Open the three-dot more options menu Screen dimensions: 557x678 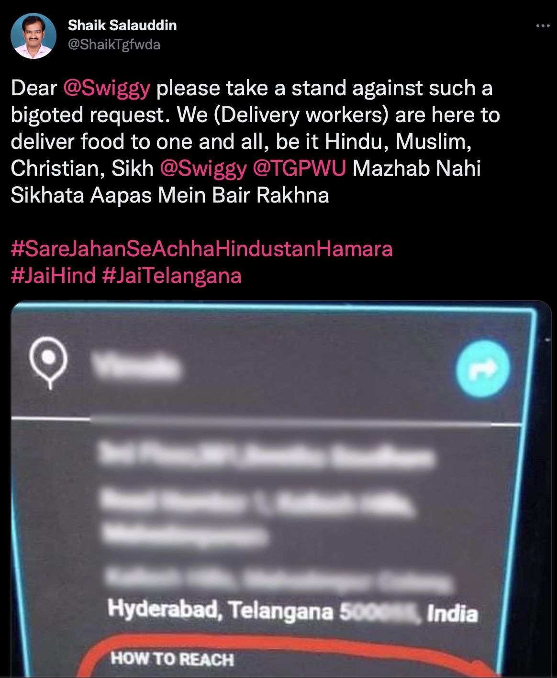pyautogui.click(x=543, y=26)
